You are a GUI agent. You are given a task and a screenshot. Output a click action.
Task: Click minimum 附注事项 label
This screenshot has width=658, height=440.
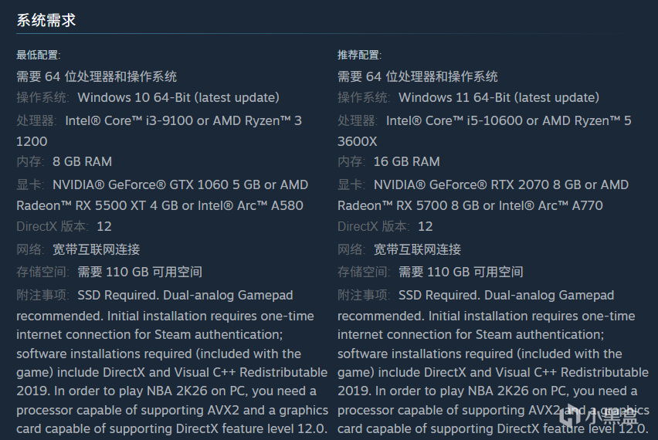[42, 295]
